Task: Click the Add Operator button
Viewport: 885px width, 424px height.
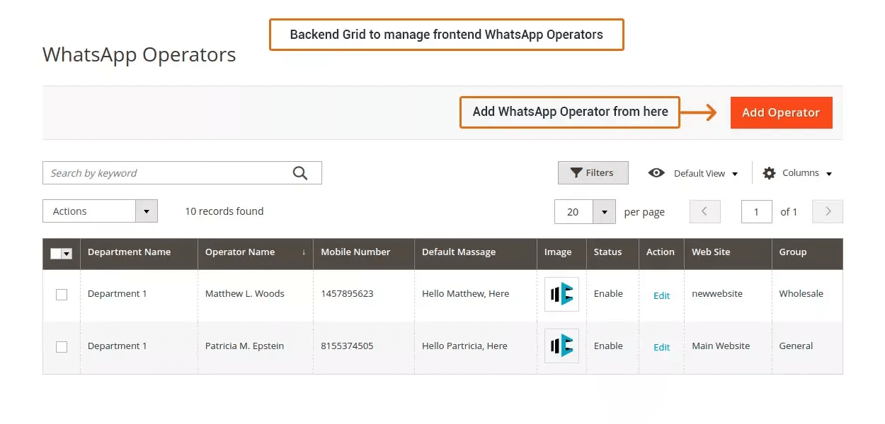Action: pyautogui.click(x=781, y=113)
